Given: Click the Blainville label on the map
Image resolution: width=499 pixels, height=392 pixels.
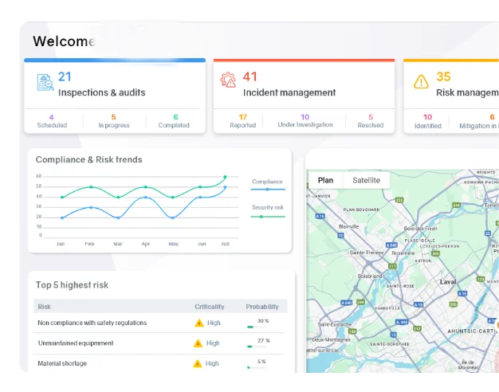Looking at the screenshot, I should pyautogui.click(x=349, y=226).
